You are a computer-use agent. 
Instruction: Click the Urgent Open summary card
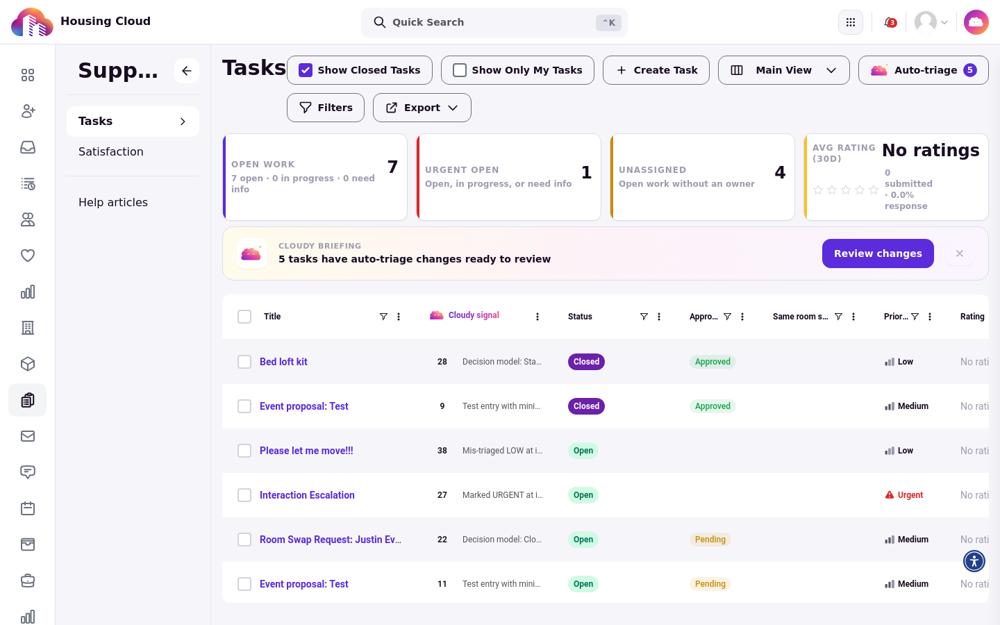pos(508,177)
